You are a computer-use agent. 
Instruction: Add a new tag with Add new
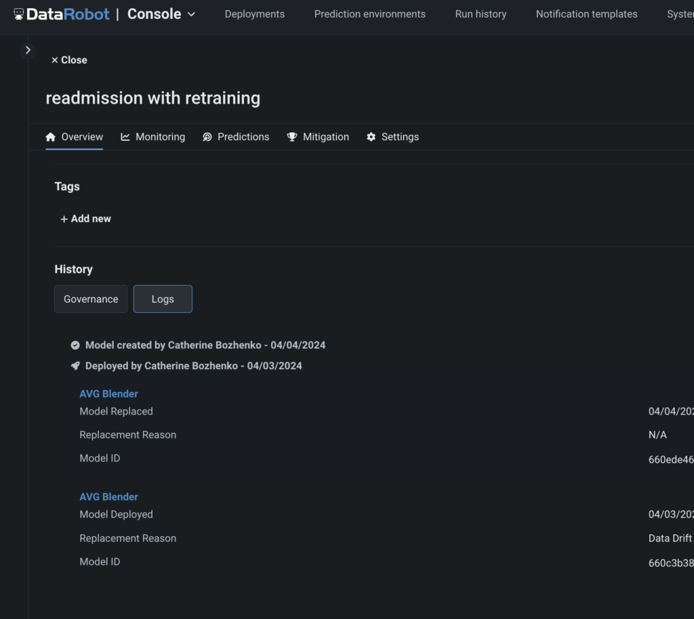point(85,218)
